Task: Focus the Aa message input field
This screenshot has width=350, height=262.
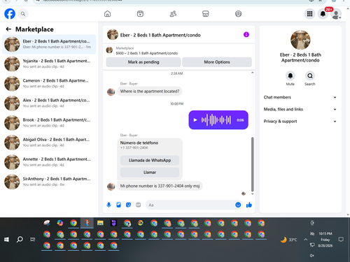Action: point(190,205)
